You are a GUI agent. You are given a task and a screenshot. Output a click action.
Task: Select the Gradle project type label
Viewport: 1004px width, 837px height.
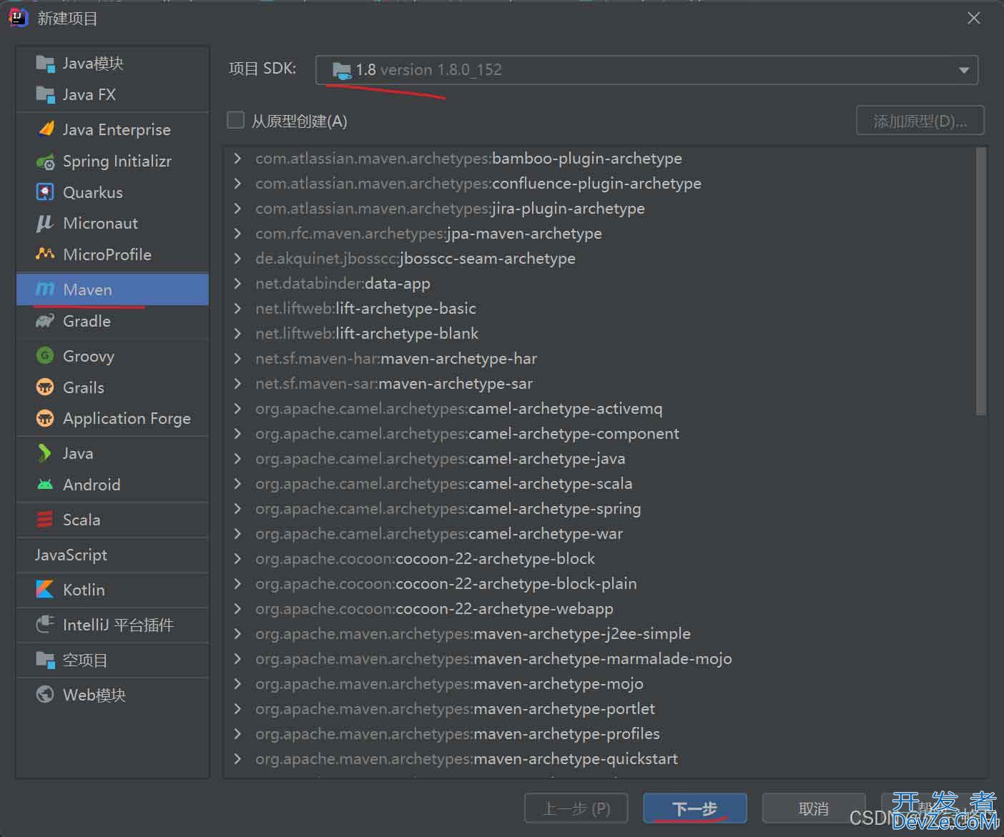point(87,321)
